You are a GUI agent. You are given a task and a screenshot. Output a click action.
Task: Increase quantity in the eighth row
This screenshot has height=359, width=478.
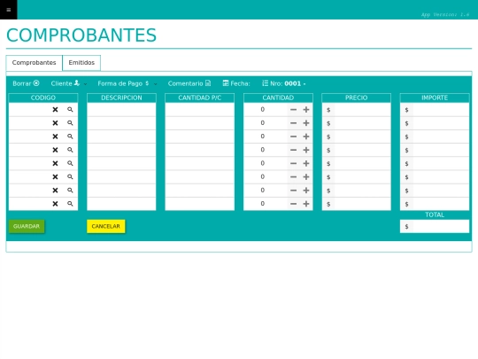point(306,204)
